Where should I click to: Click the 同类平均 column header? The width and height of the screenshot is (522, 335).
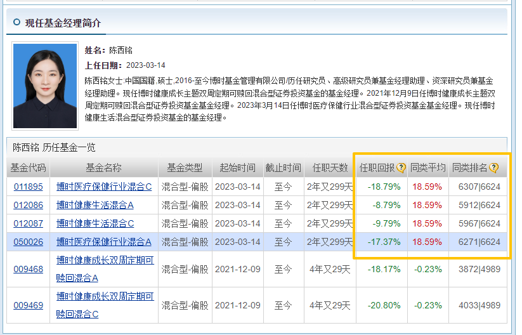[427, 168]
